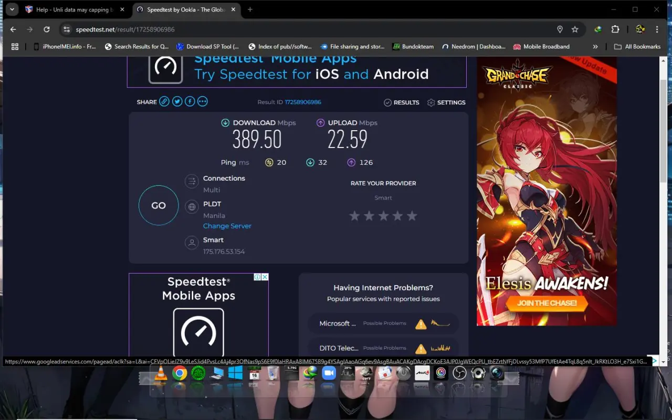Open Result ID 17258906986 link
The width and height of the screenshot is (672, 420).
pyautogui.click(x=303, y=102)
